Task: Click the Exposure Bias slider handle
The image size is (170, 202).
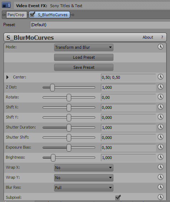Action: tap(69, 148)
